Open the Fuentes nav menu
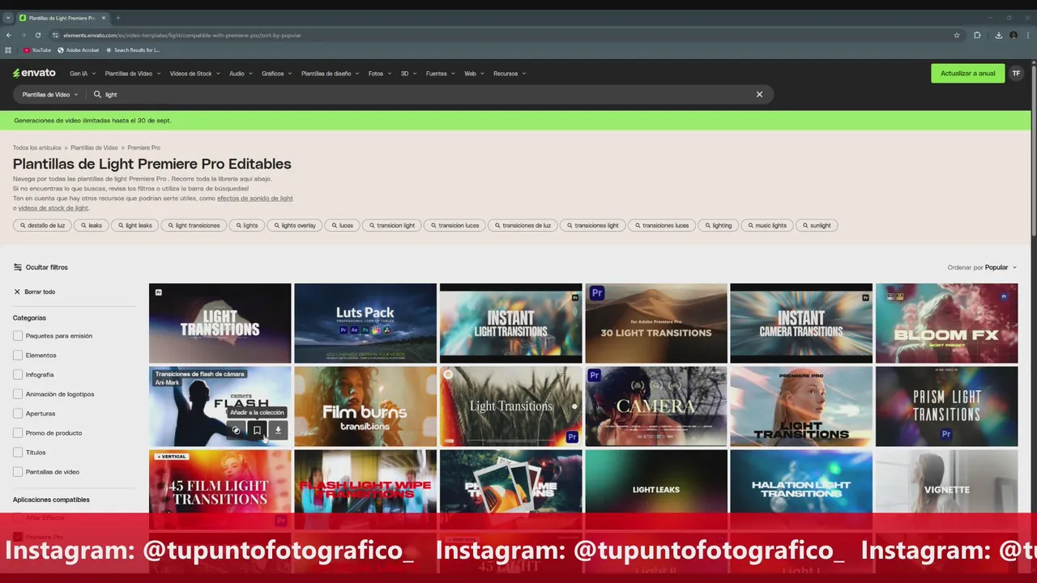1037x583 pixels. click(x=440, y=74)
